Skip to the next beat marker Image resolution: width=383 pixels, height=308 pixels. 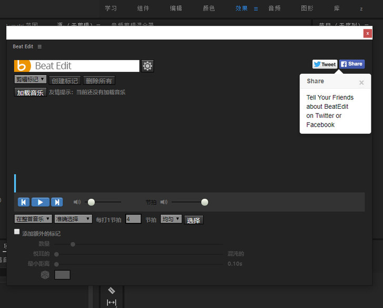[x=57, y=202]
